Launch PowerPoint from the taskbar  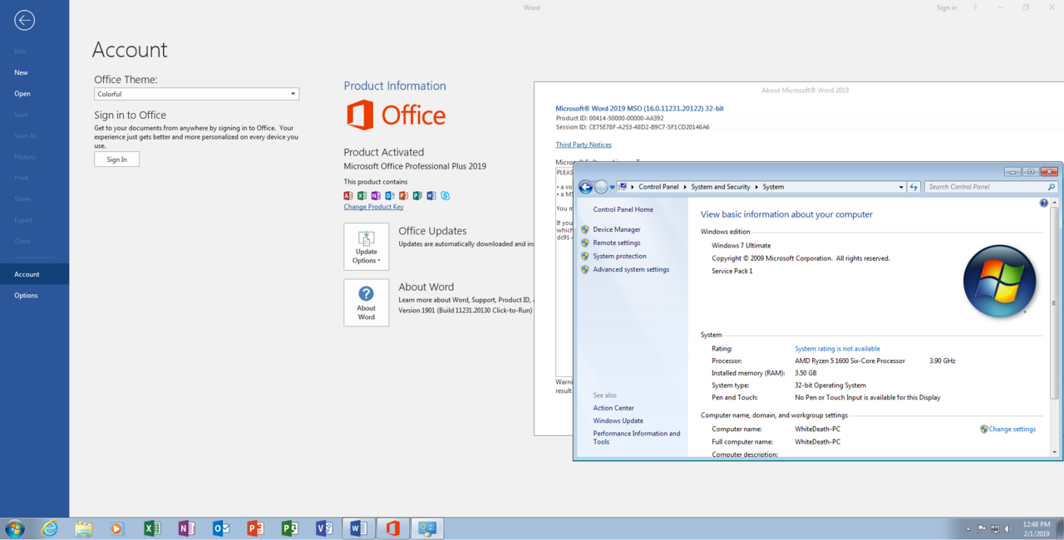coord(255,528)
